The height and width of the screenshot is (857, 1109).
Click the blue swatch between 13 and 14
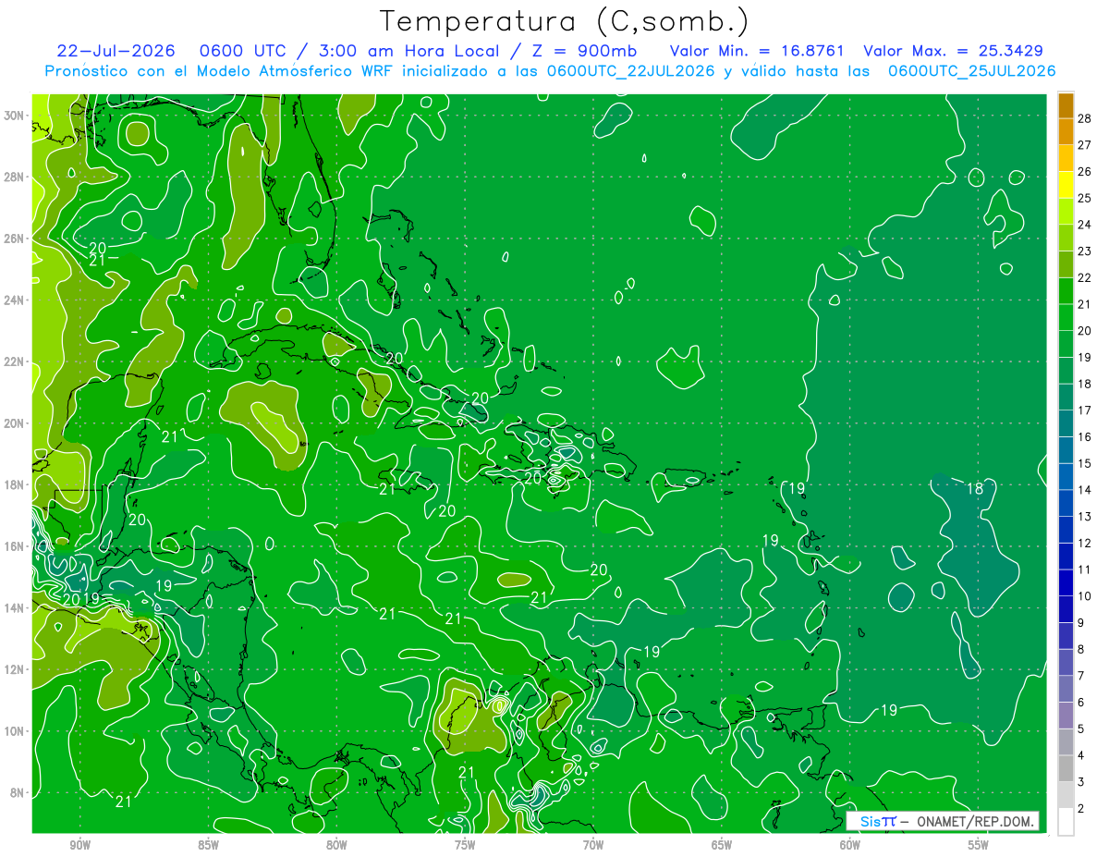1066,504
